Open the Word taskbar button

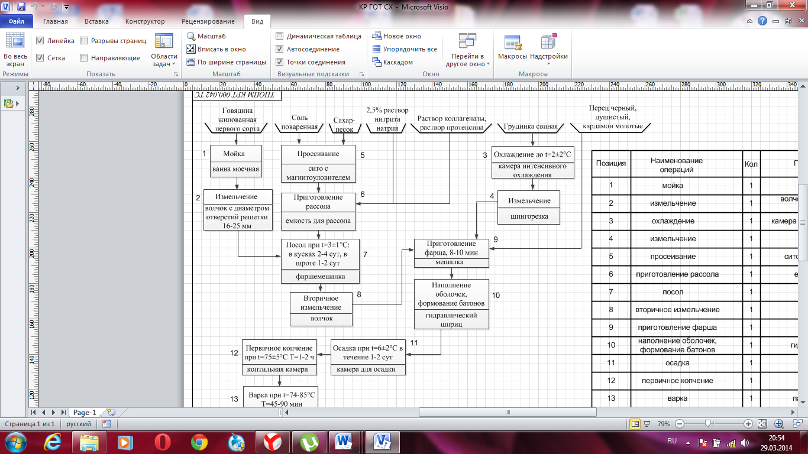(344, 442)
